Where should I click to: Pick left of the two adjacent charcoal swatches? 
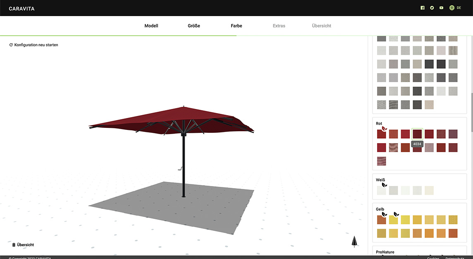tap(429, 64)
